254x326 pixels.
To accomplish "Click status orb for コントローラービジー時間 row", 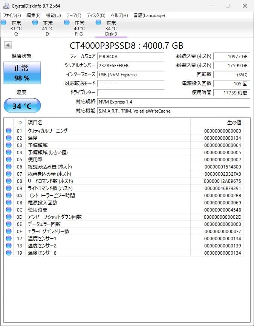I will tap(9, 195).
